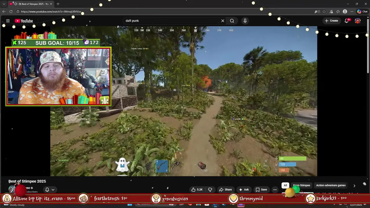This screenshot has width=370, height=208.
Task: Go back with browser back arrow
Action: pyautogui.click(x=4, y=12)
